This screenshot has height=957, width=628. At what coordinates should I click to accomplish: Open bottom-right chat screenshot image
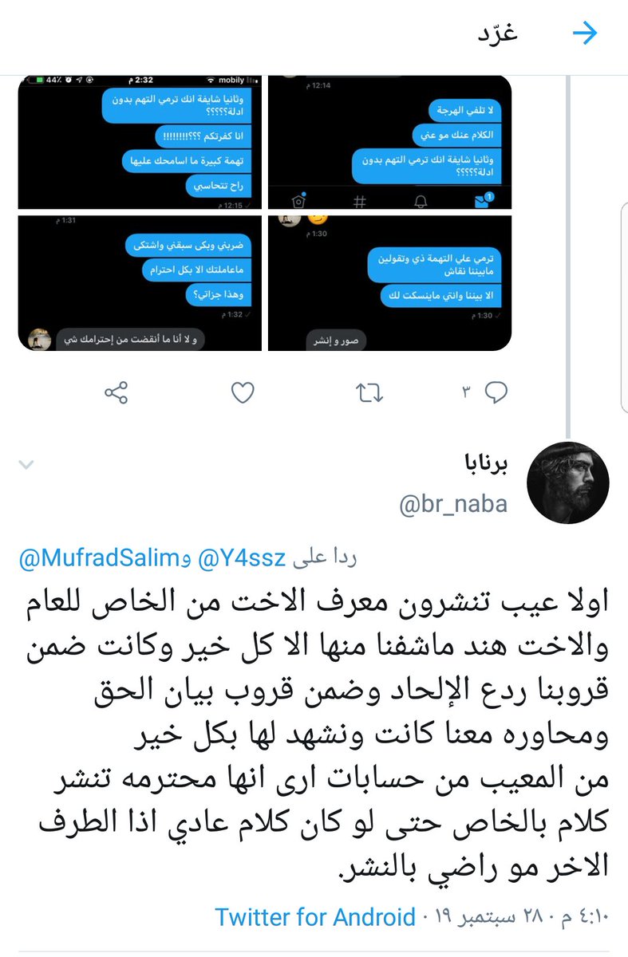[x=389, y=282]
